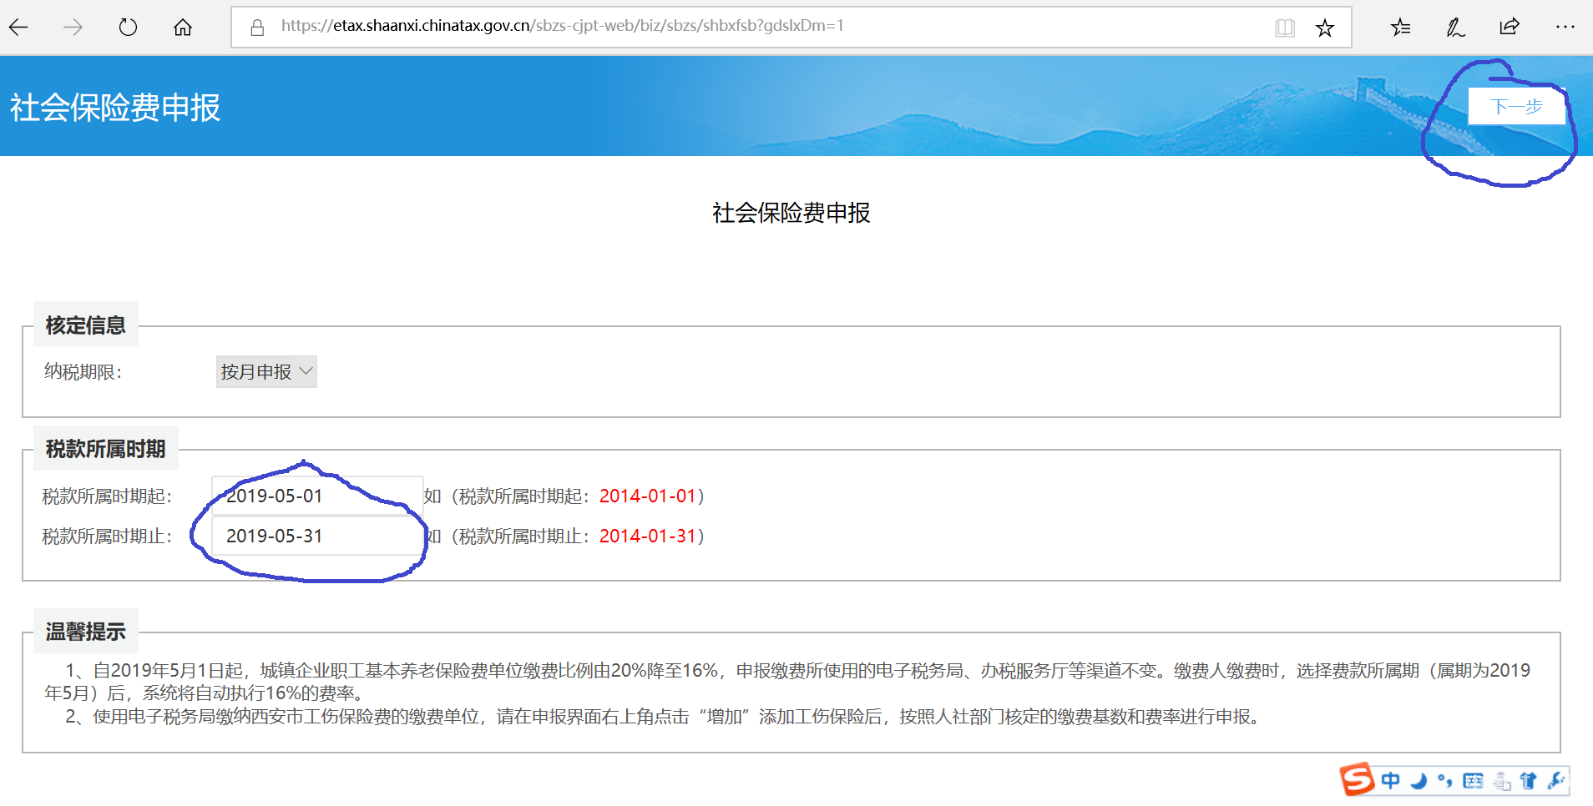Screen dimensions: 1593x806
Task: Toggle half/full-width moon icon
Action: coord(1418,781)
